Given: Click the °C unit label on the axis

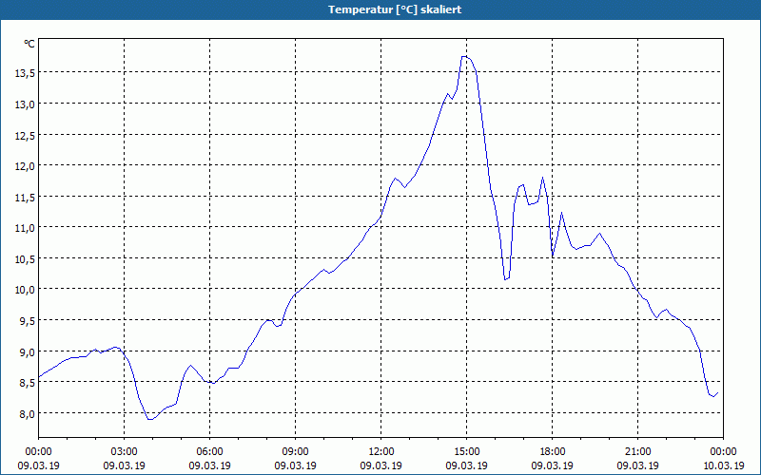Looking at the screenshot, I should coord(29,44).
